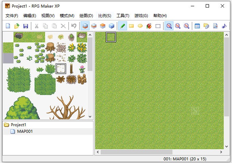This screenshot has width=232, height=163.
Task: Switch to the second map layer
Action: pos(93,26)
